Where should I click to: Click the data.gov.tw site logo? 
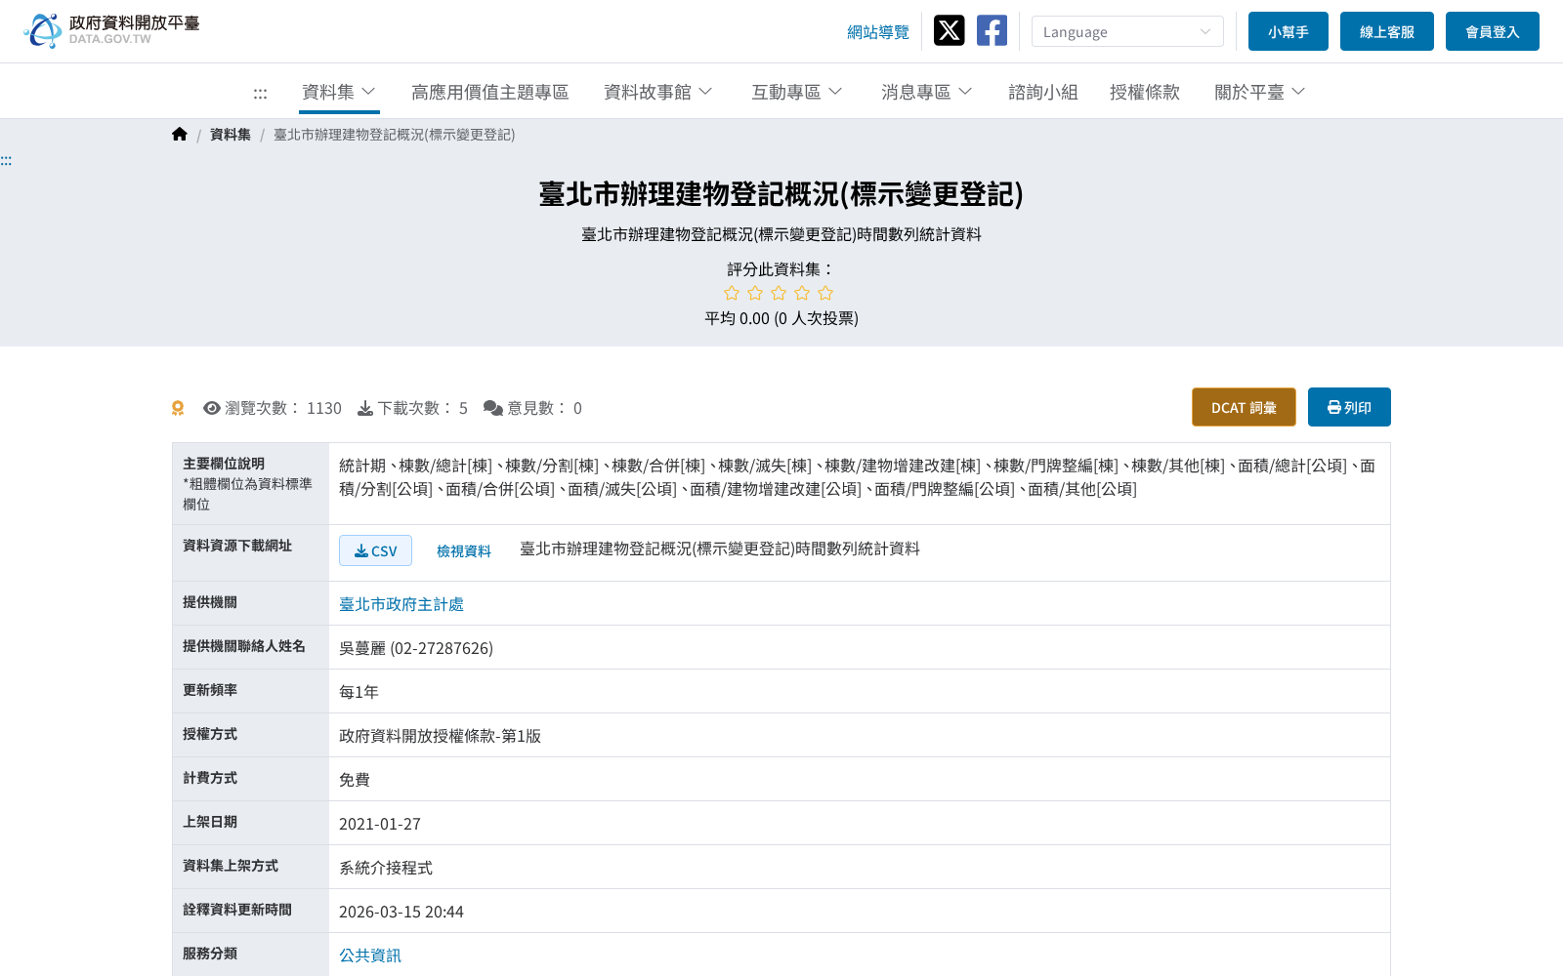(x=111, y=30)
